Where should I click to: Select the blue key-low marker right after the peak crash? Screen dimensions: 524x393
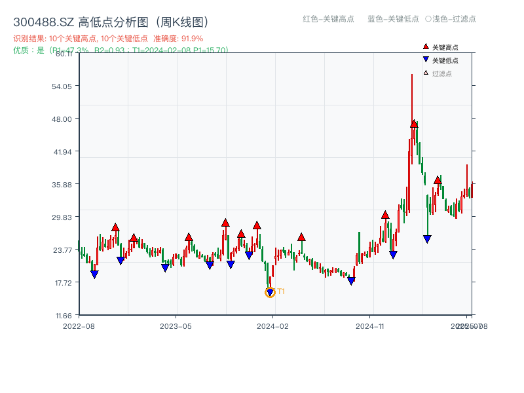click(x=427, y=239)
